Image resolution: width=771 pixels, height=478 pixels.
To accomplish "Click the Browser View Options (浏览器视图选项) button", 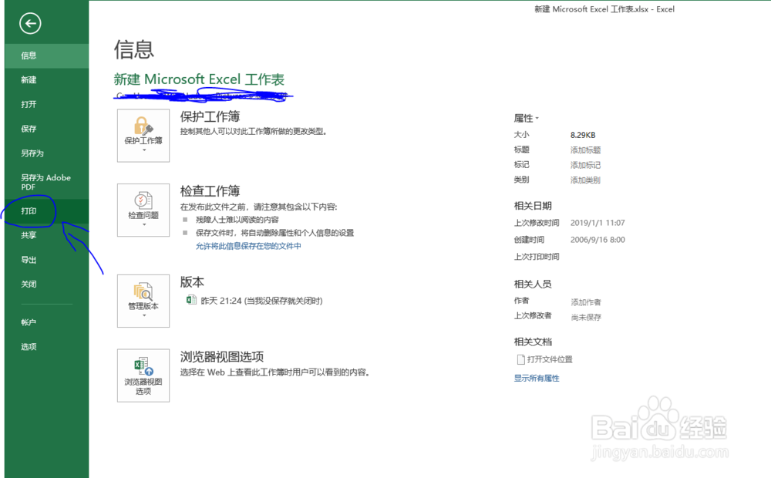I will click(143, 375).
